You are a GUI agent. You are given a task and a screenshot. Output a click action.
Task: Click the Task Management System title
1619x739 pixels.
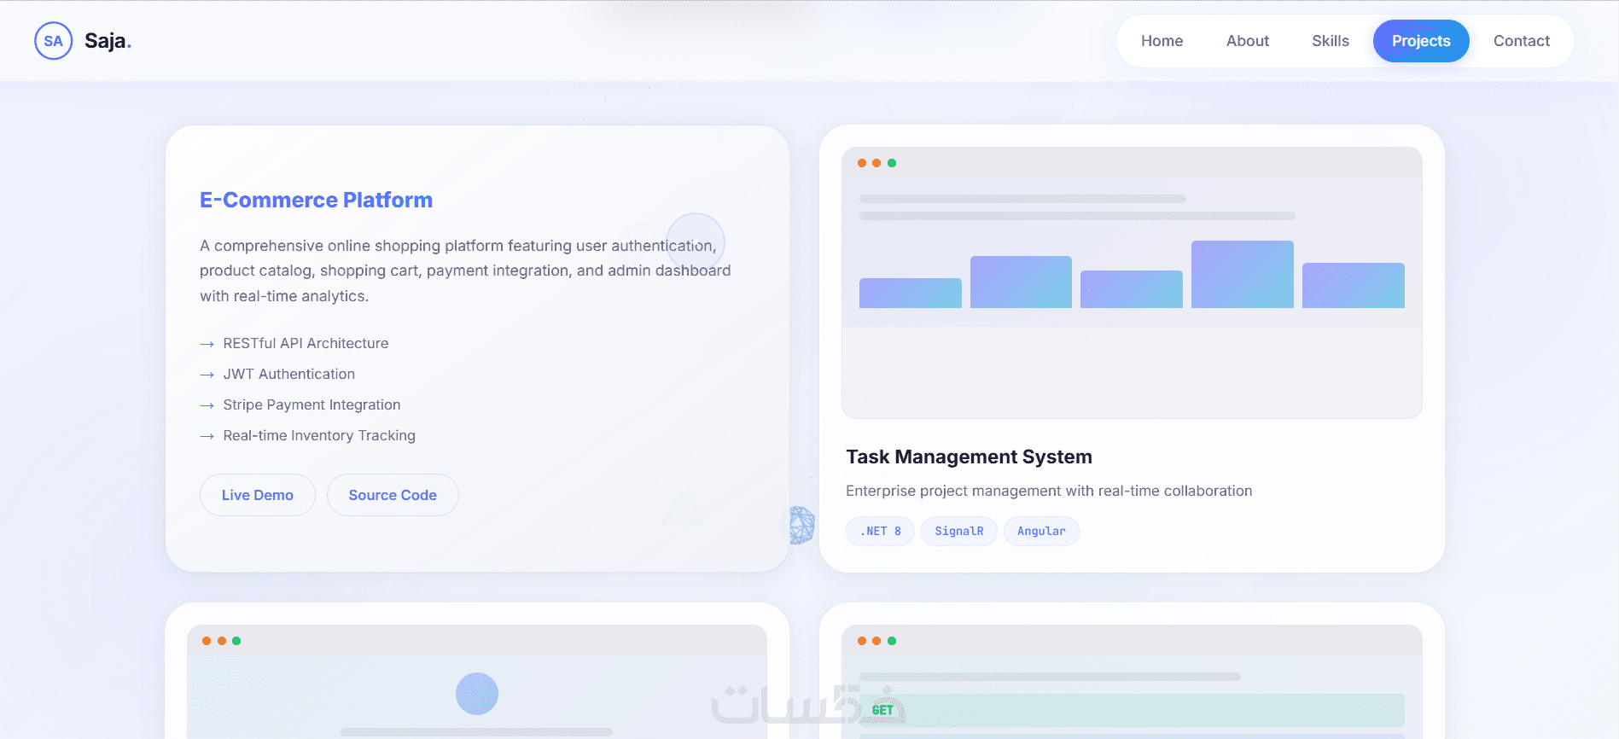tap(969, 457)
